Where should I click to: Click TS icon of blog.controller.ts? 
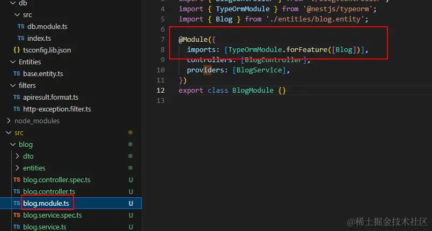17,192
